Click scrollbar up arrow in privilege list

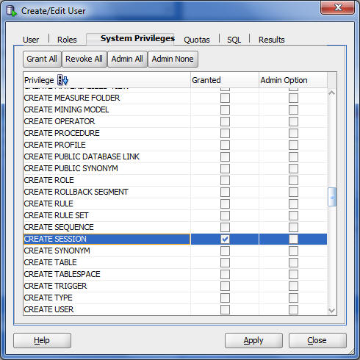(x=332, y=93)
